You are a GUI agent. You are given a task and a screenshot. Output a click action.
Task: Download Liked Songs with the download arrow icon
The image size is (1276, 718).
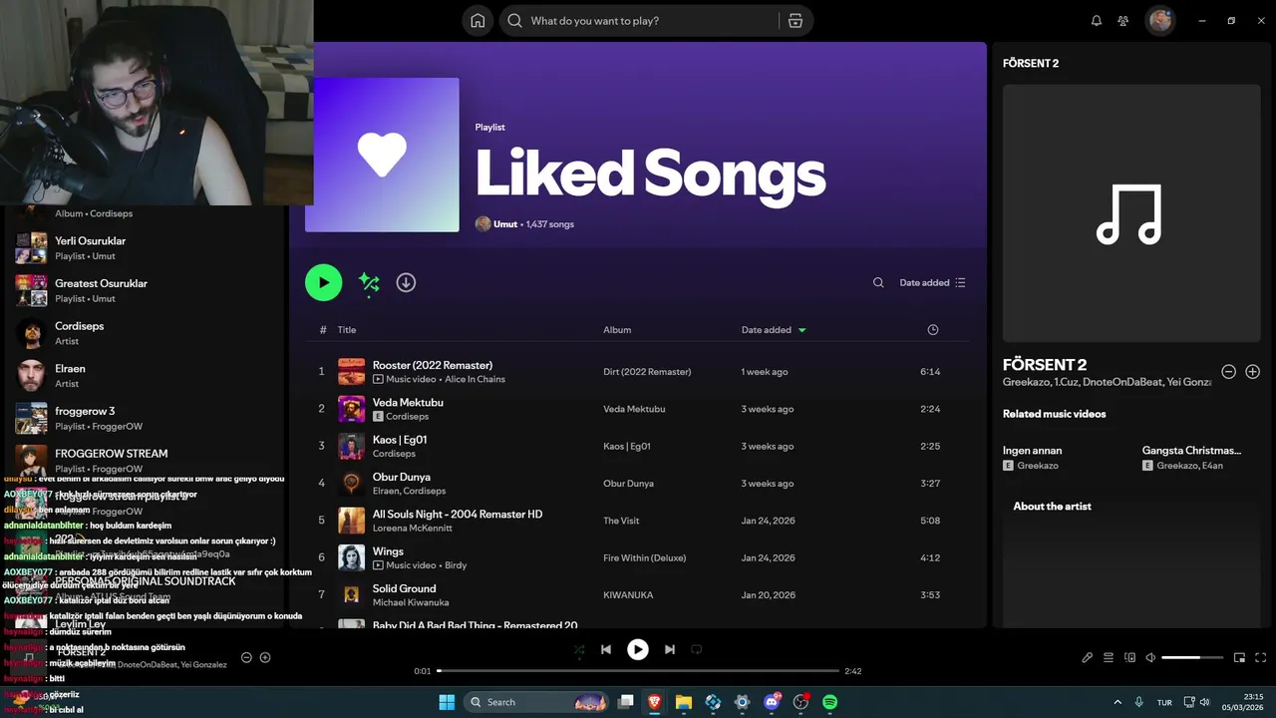pyautogui.click(x=406, y=282)
